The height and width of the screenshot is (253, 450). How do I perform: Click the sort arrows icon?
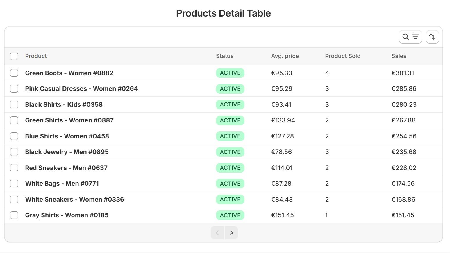click(432, 37)
